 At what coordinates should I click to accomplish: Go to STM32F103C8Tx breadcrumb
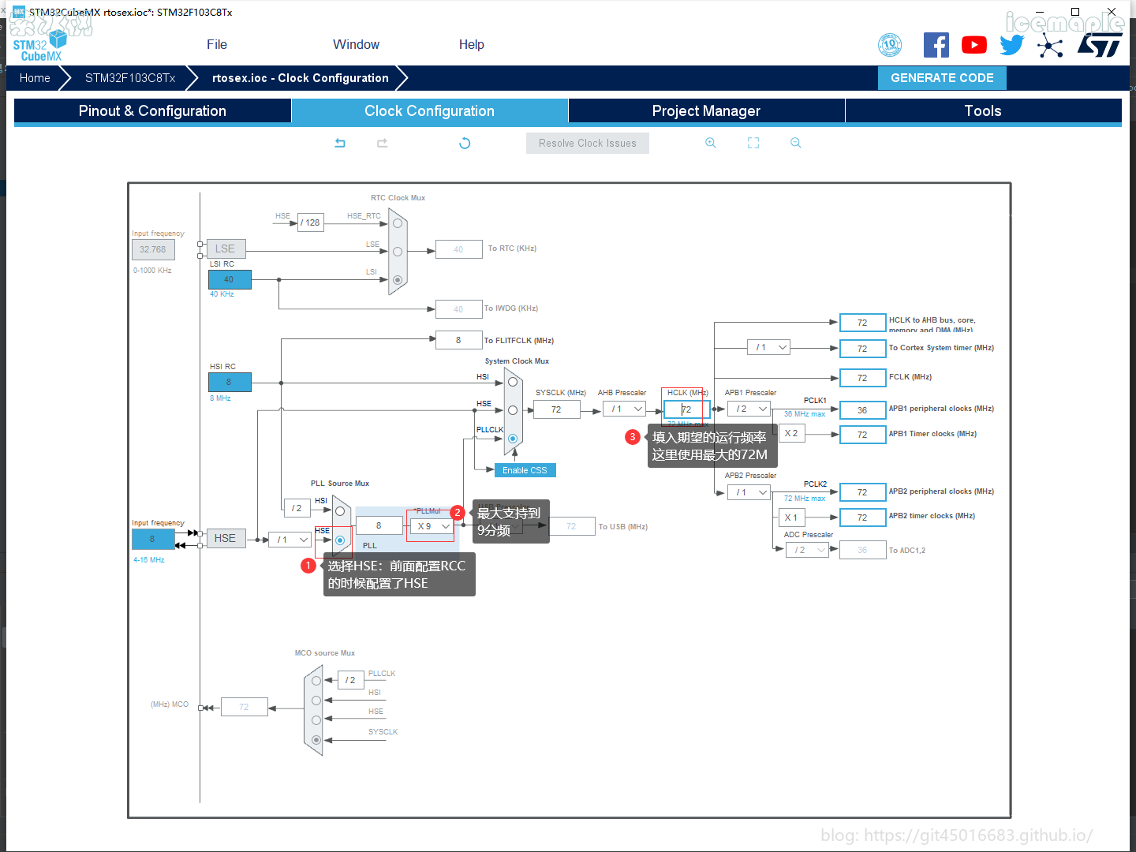click(x=130, y=78)
